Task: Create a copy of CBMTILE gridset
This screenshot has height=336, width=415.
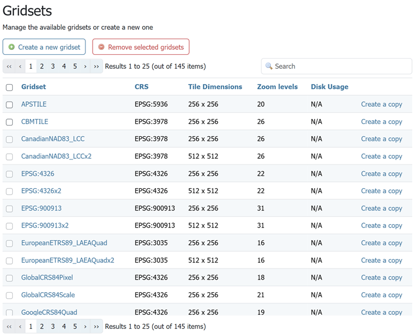Action: point(382,122)
